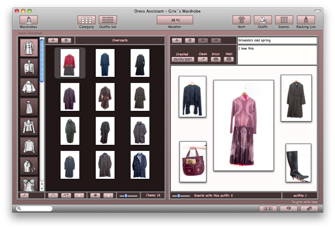
Task: Select the striped sweater category icon in sidebar
Action: [29, 146]
